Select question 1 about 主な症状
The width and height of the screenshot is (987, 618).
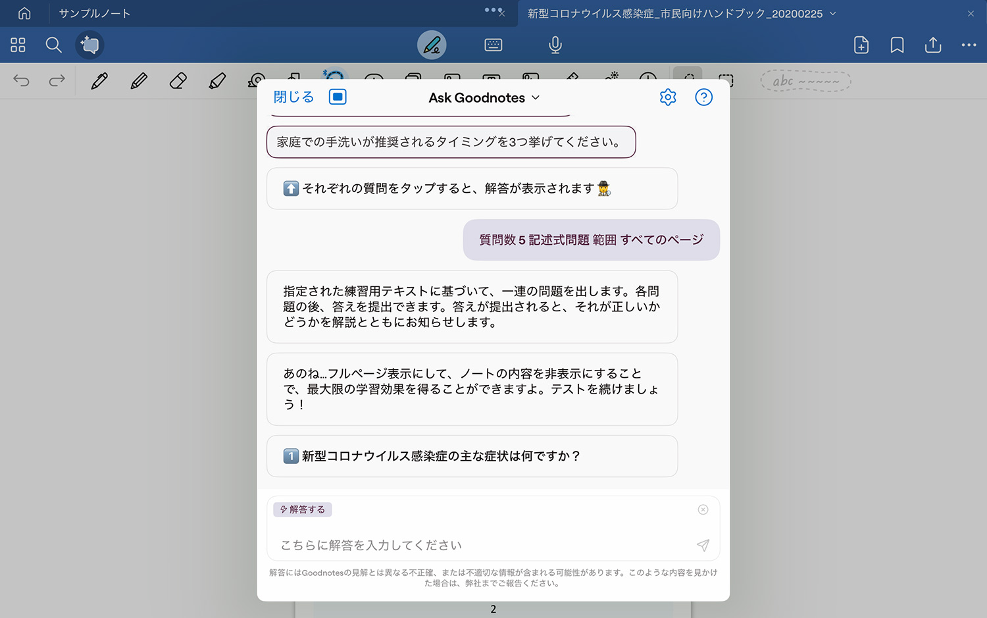(472, 456)
